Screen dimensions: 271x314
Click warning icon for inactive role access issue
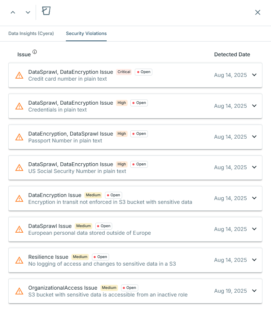19,291
